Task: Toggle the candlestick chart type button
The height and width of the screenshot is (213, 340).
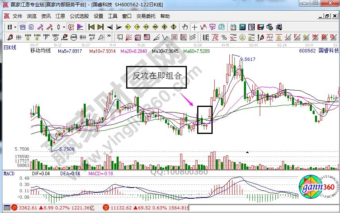Action: click(59, 27)
